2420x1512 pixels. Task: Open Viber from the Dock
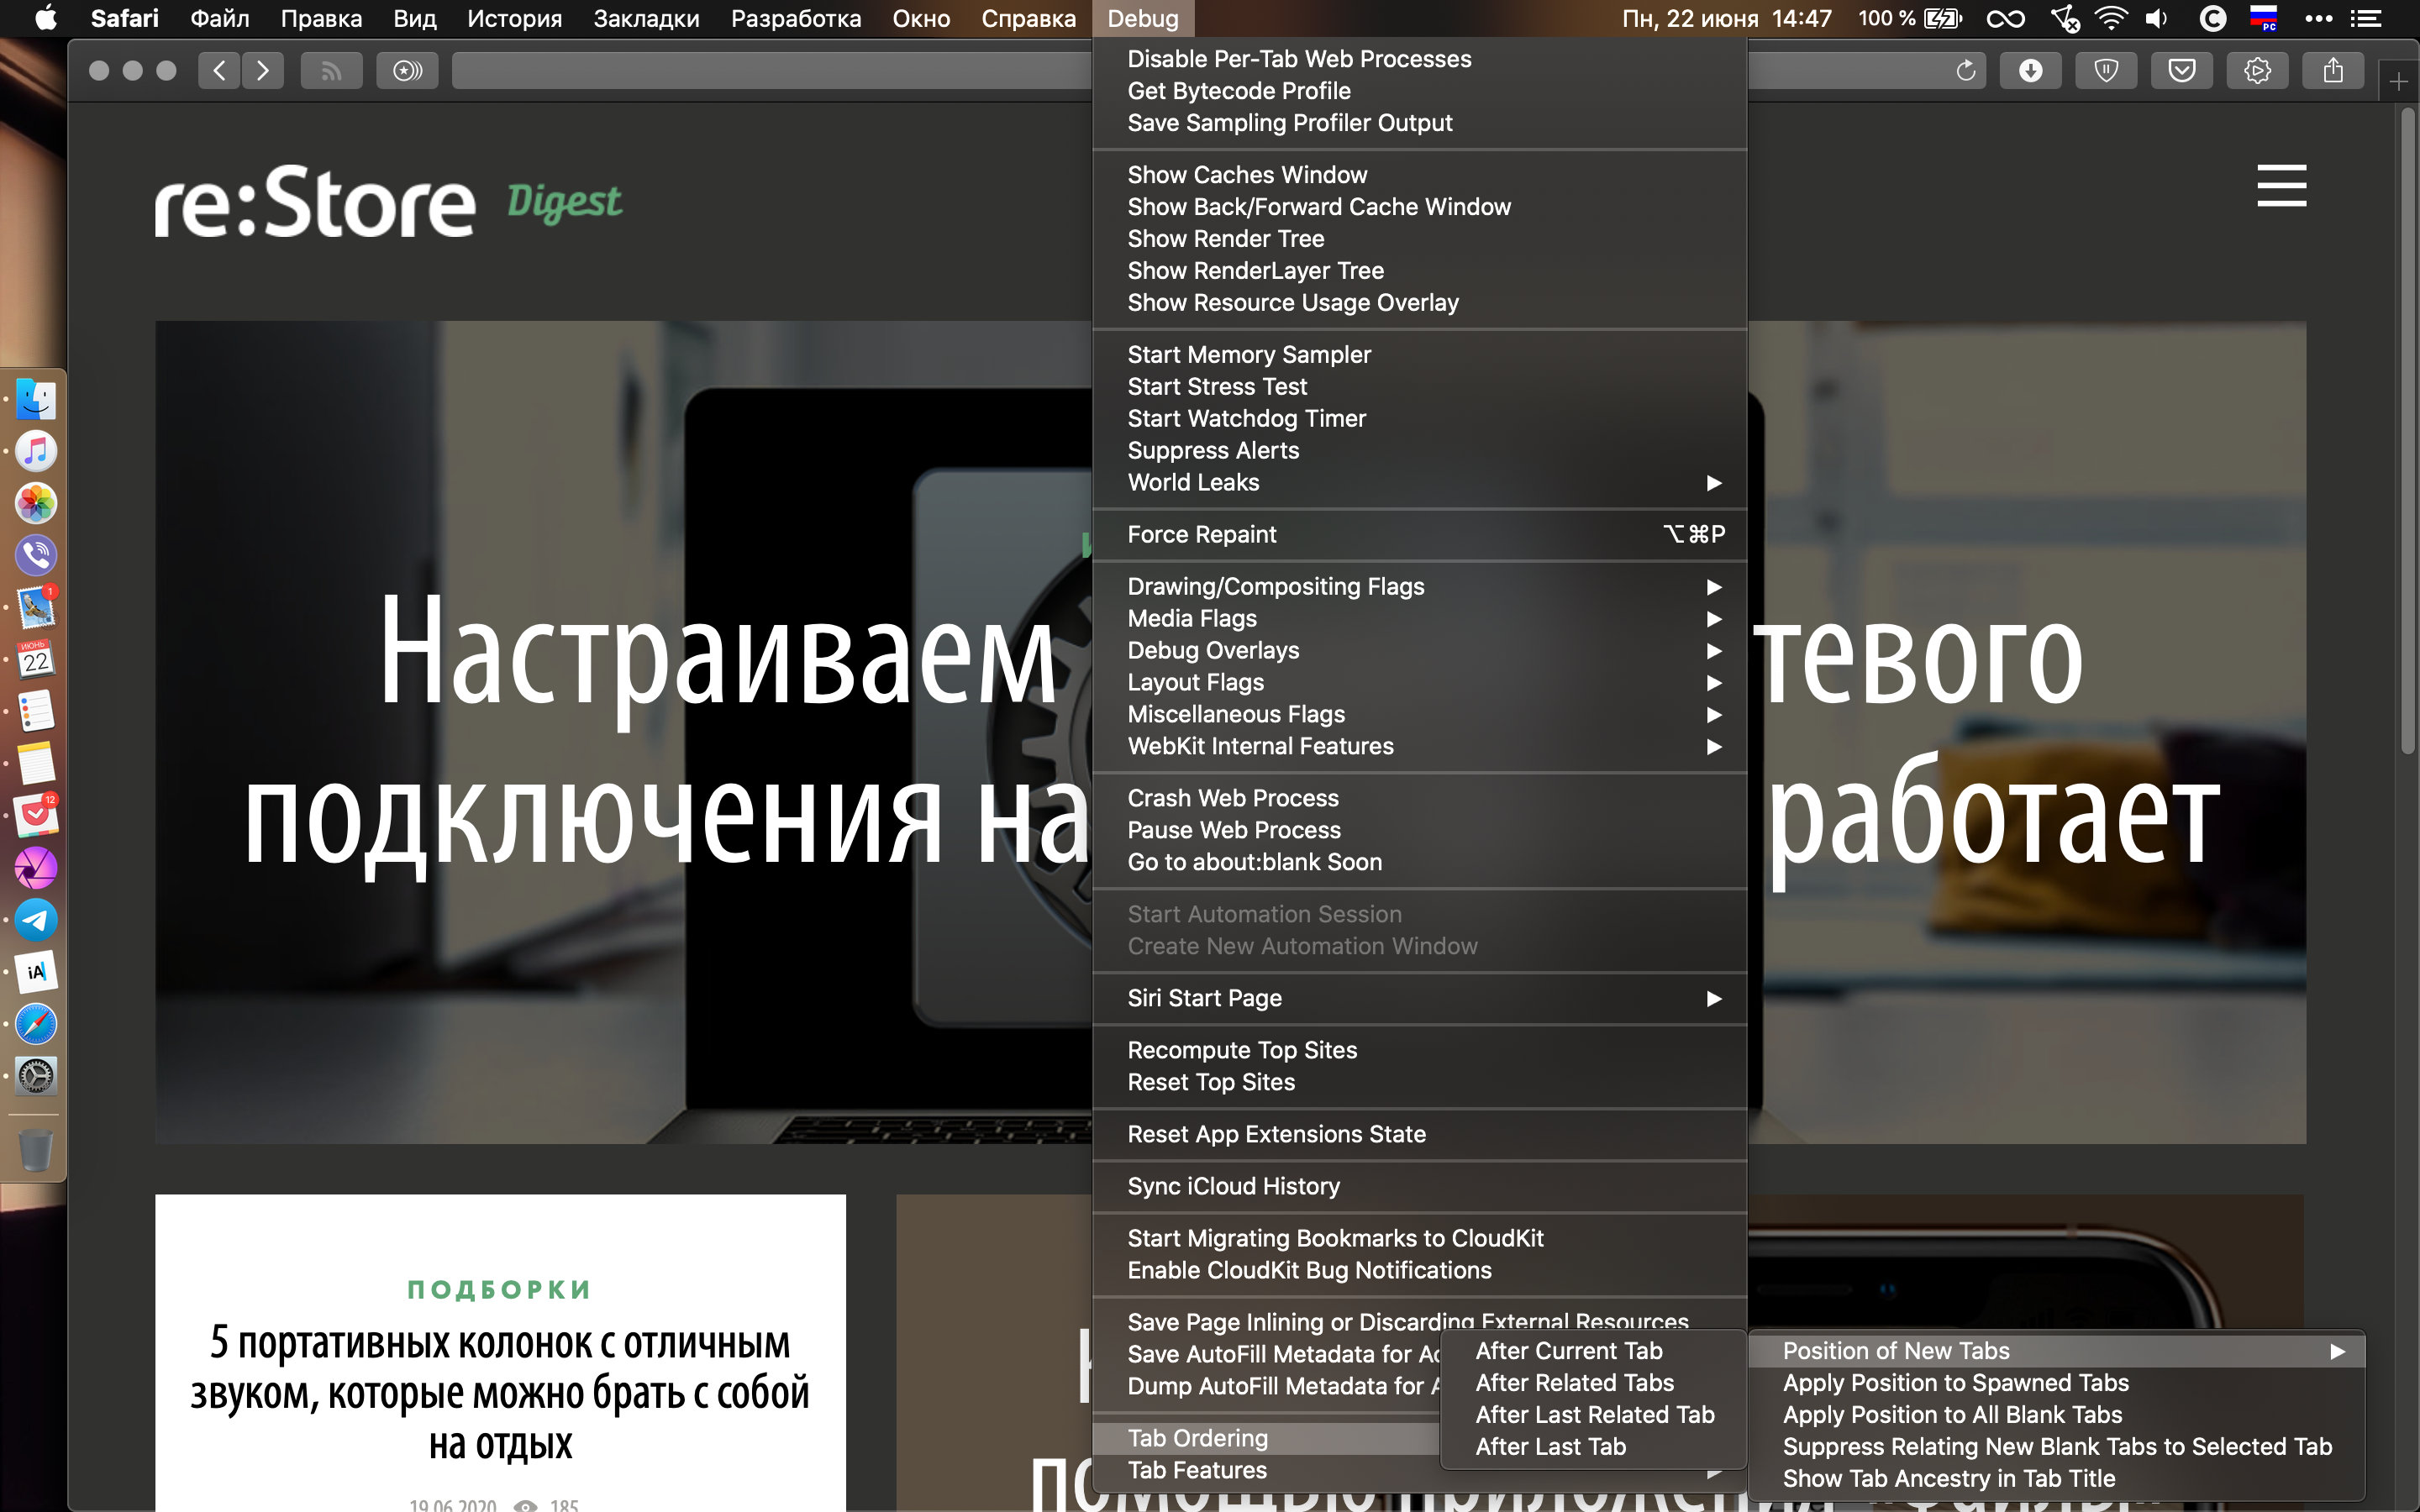pos(36,555)
